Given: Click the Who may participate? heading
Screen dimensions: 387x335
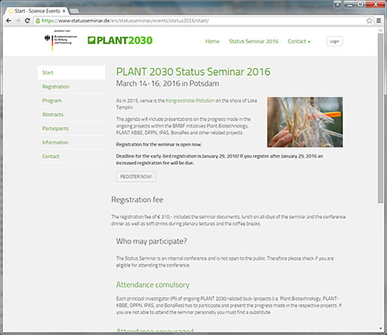Looking at the screenshot, I should 151,241.
